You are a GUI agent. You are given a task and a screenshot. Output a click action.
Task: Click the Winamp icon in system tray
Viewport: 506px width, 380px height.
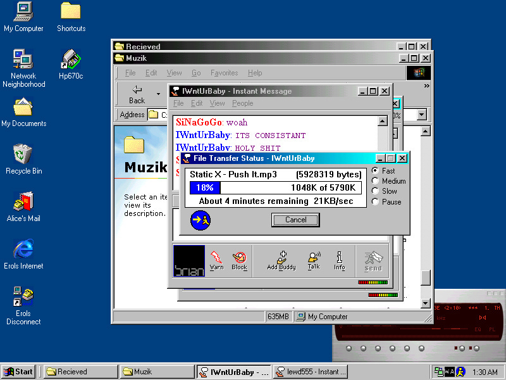(449, 372)
